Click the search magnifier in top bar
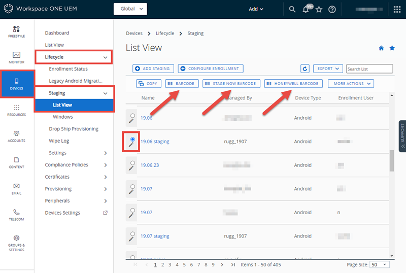 click(x=292, y=9)
